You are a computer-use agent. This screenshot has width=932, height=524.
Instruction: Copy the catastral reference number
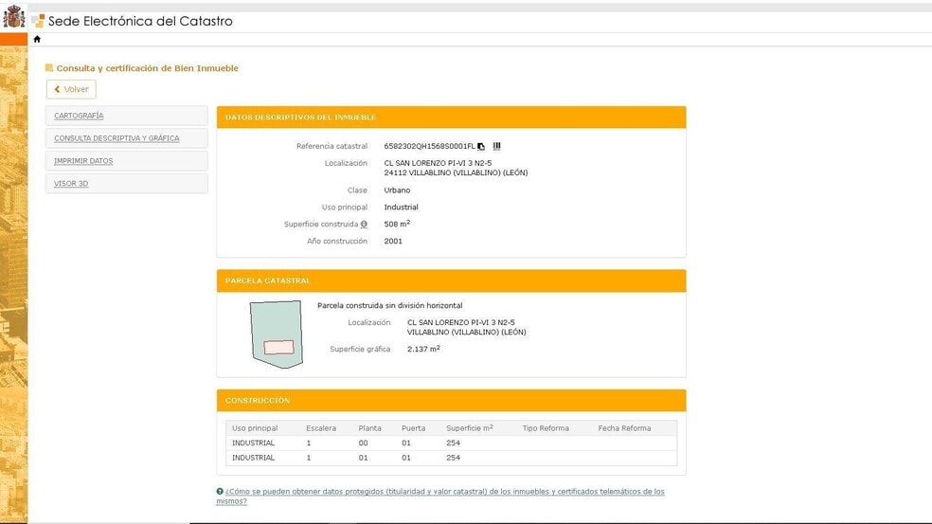coord(481,147)
